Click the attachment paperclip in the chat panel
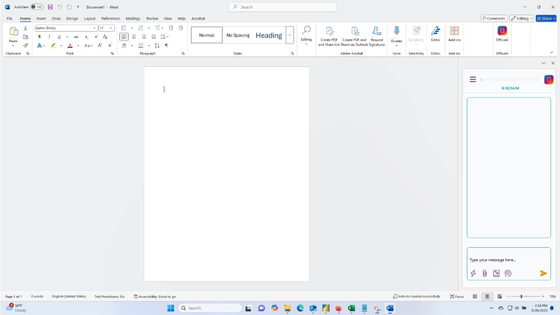Screen dimensions: 560x315 tap(485, 273)
